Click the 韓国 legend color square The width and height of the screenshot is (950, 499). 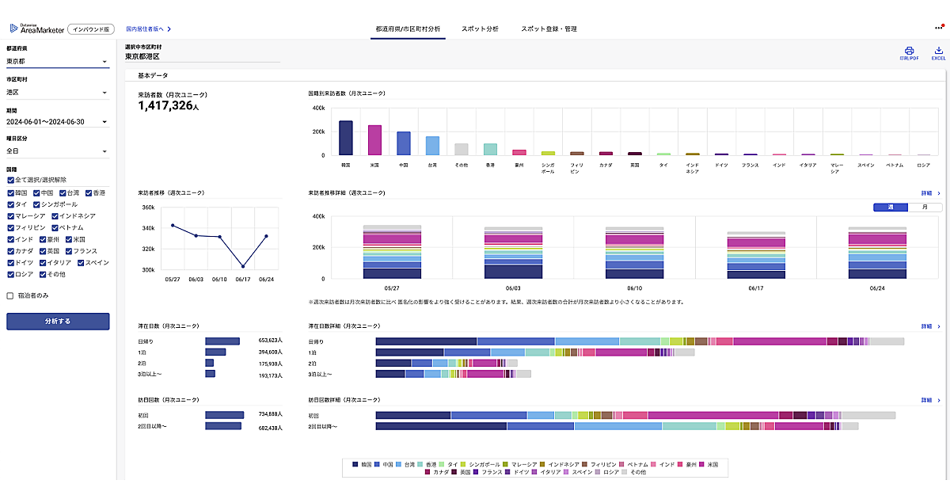point(355,463)
